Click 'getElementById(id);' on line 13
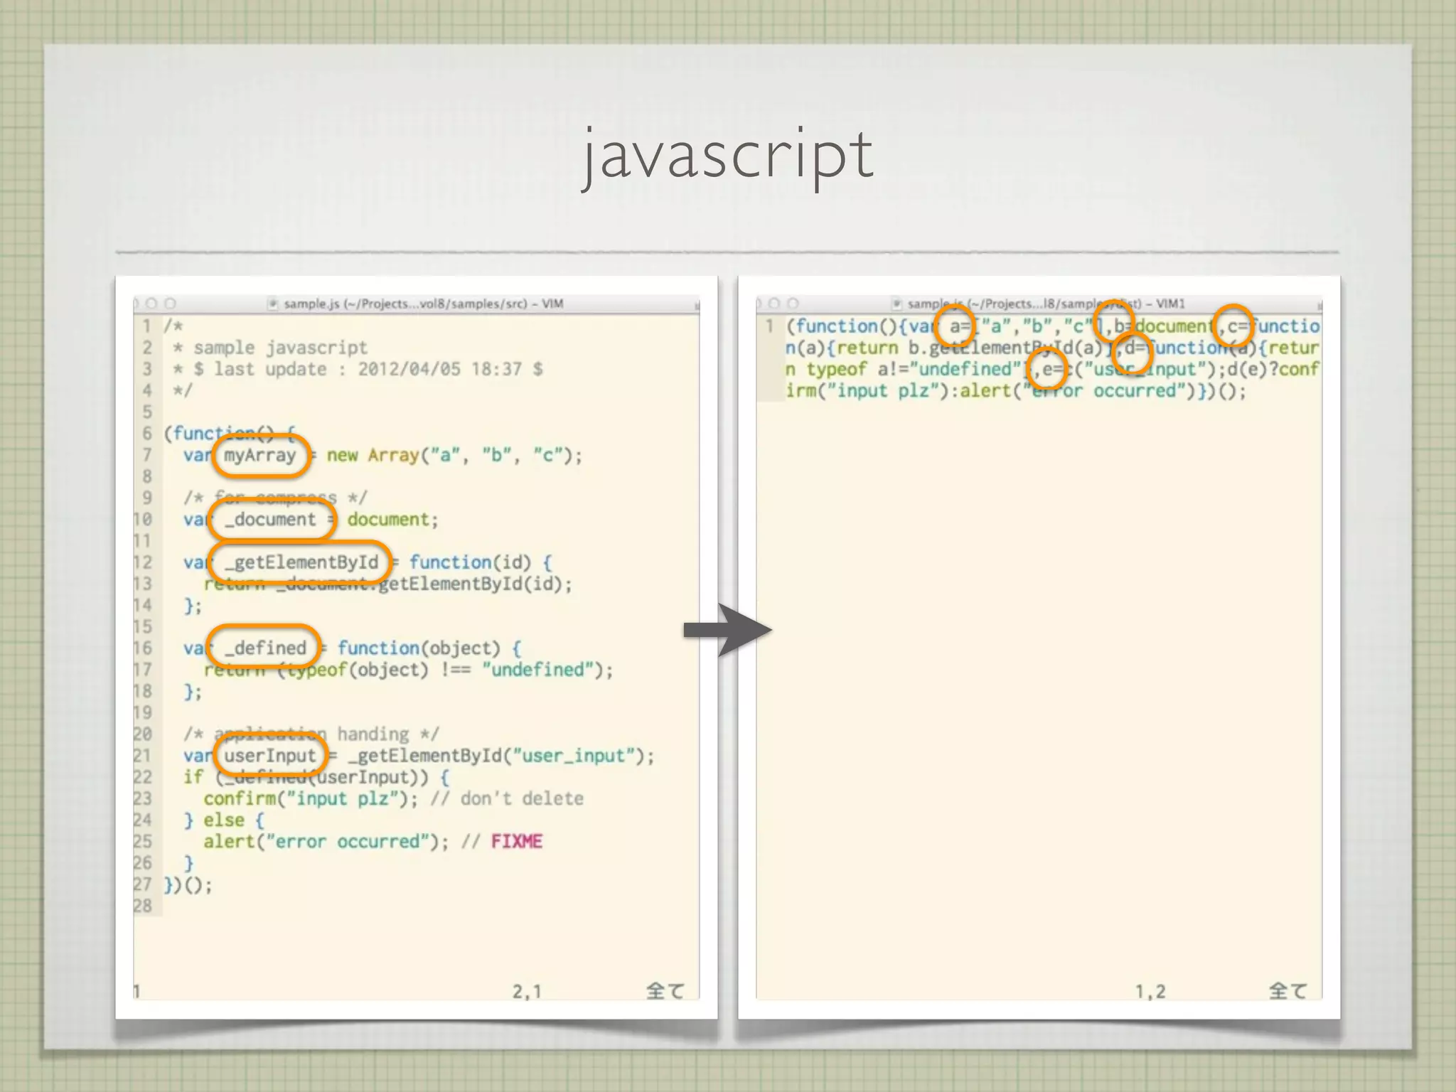Screen dimensions: 1456x1092 pyautogui.click(x=475, y=584)
